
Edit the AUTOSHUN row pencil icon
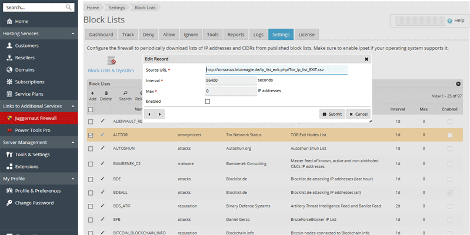tap(102, 149)
